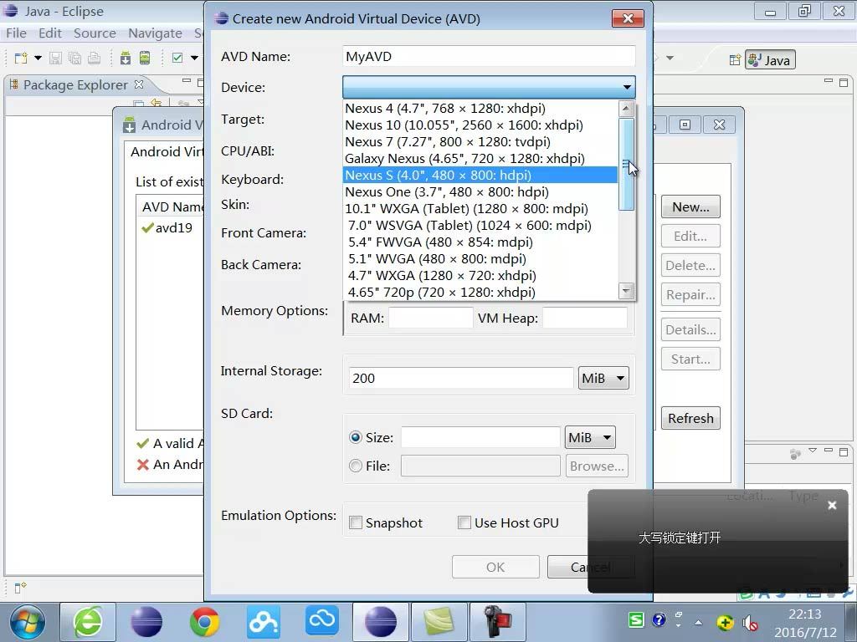
Task: Expand the dropdown beside the checkmark icon
Action: 194,58
